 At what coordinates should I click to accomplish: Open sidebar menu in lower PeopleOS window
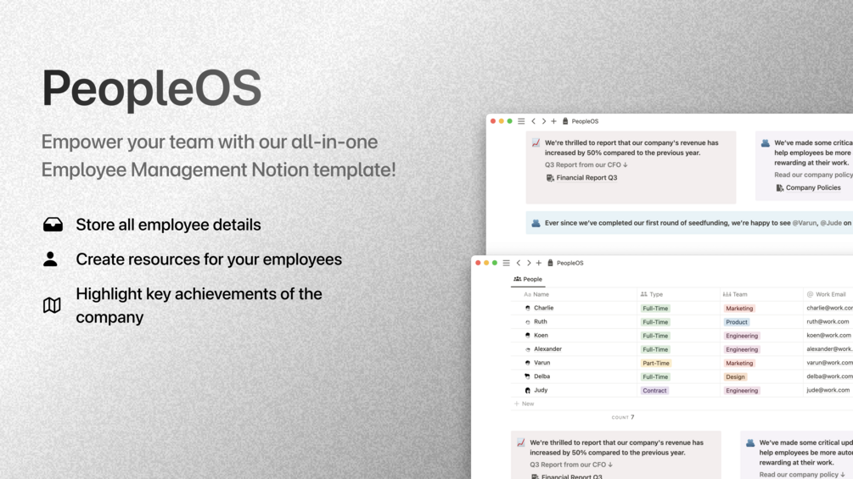[x=506, y=263]
